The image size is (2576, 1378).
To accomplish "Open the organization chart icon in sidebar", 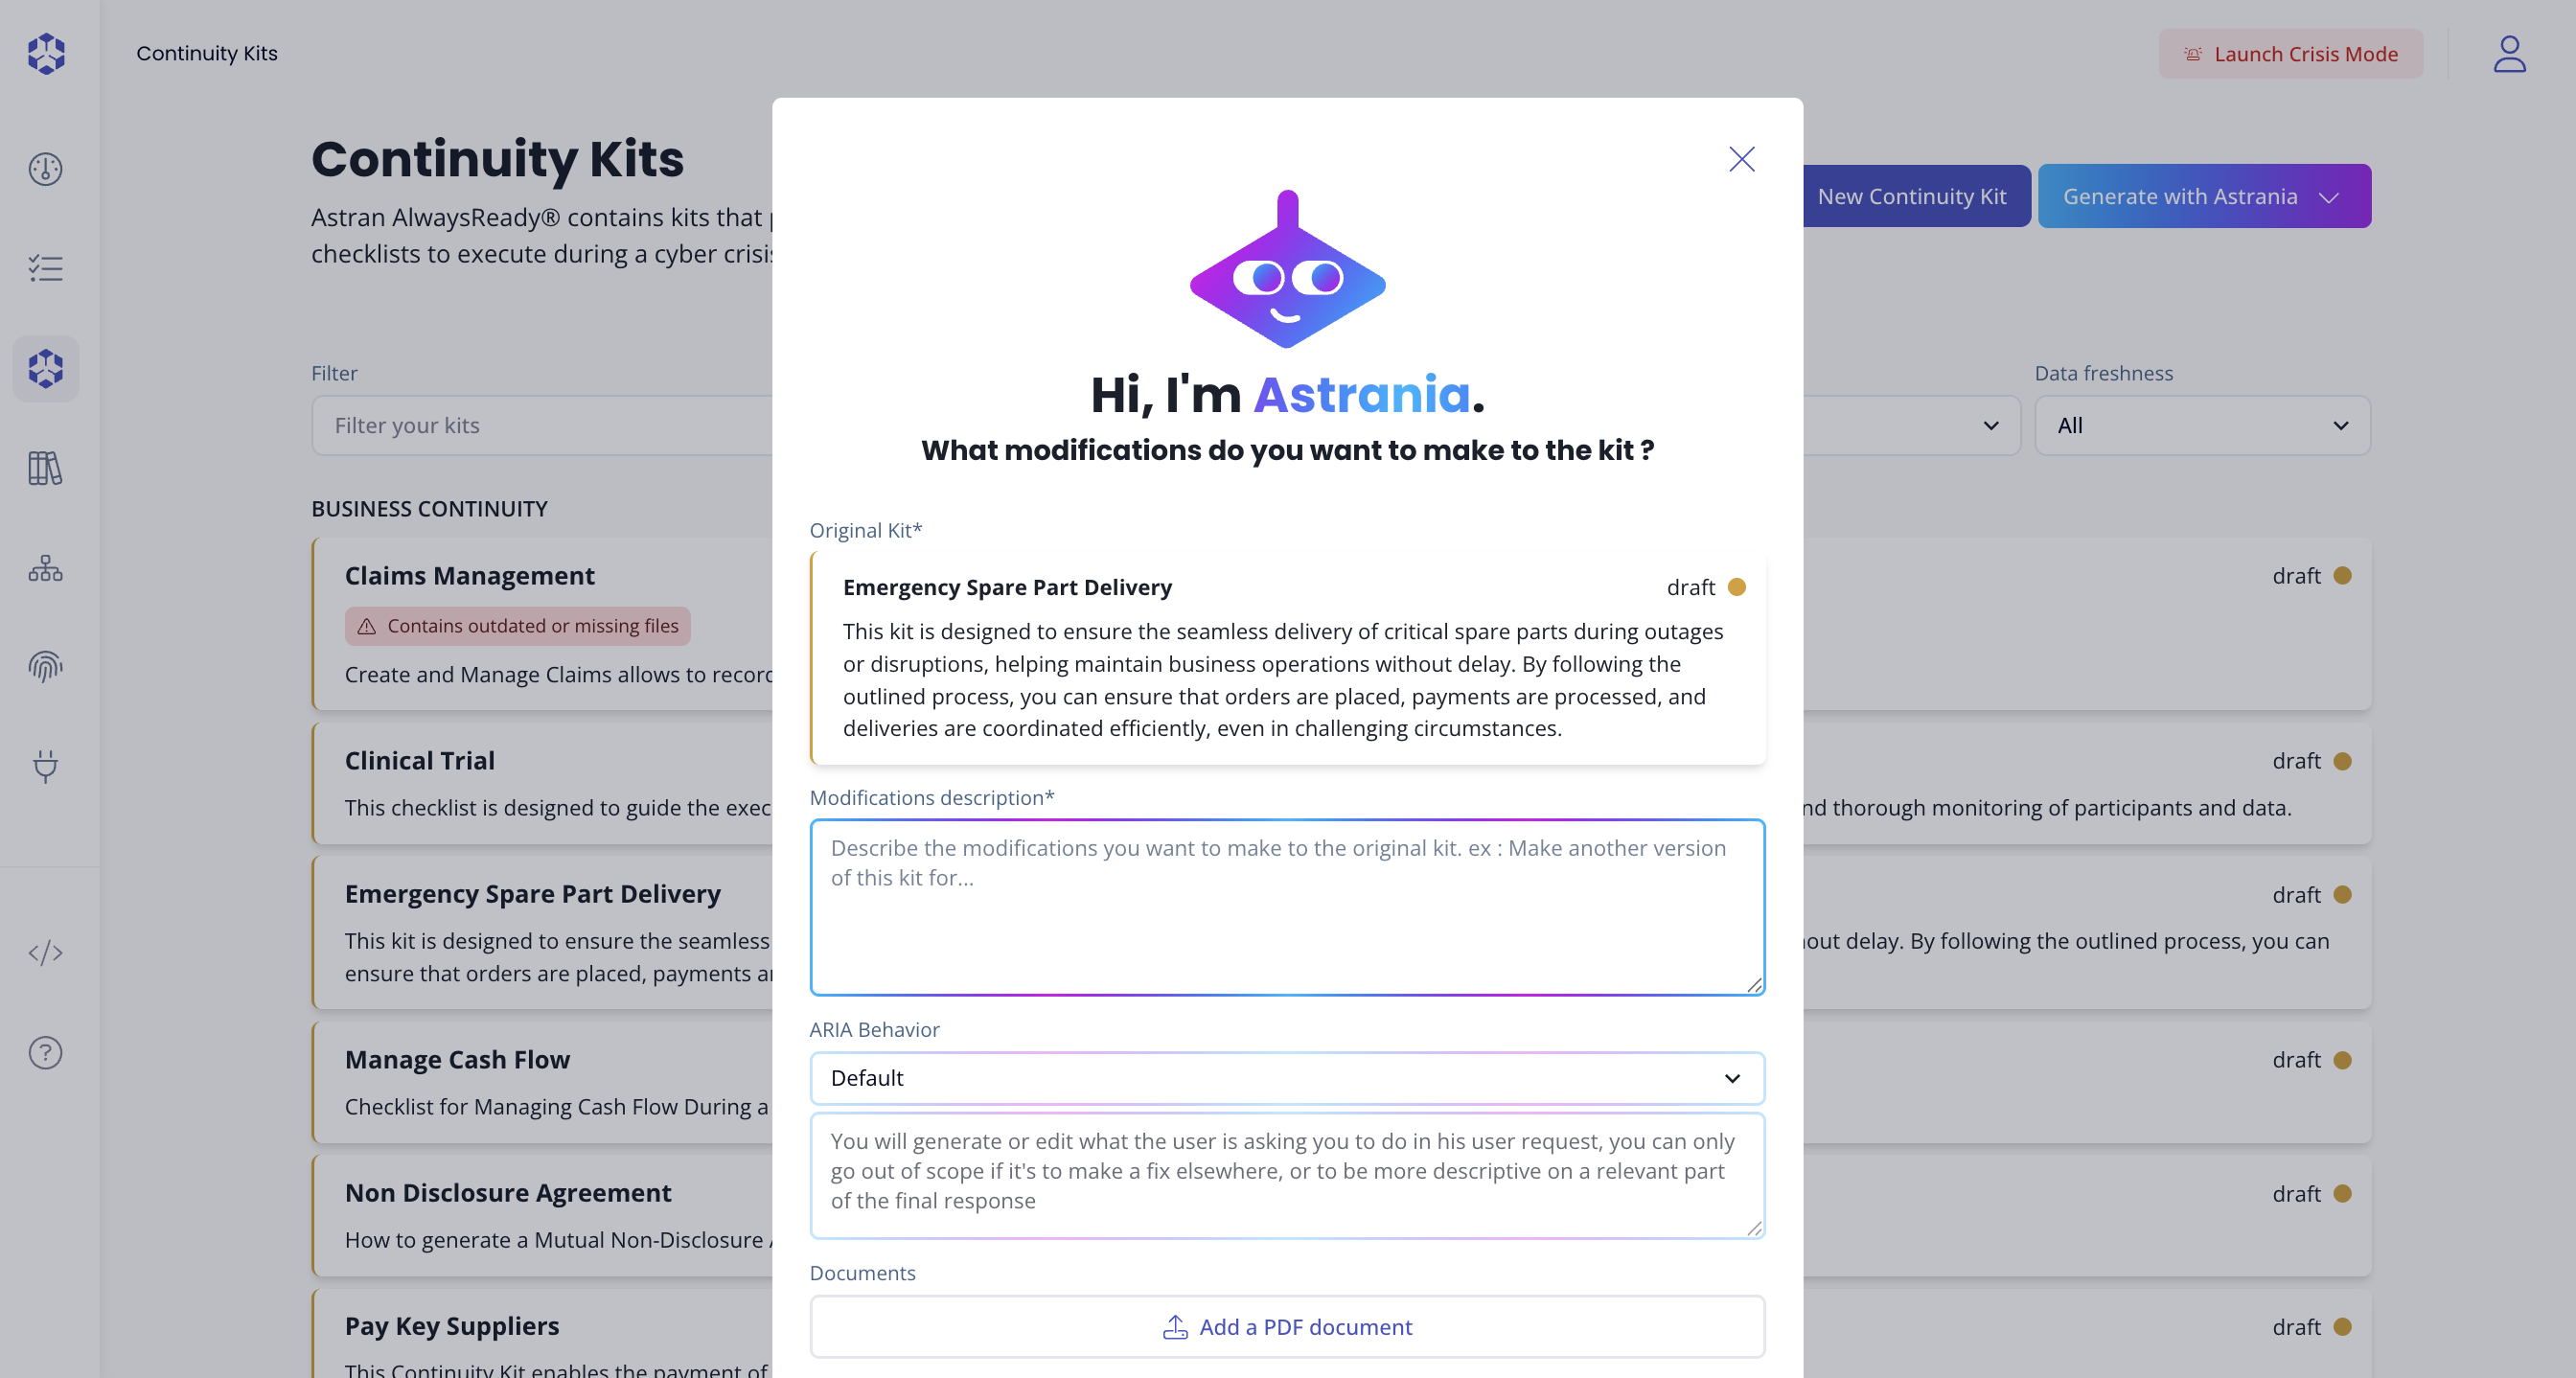I will click(x=45, y=568).
